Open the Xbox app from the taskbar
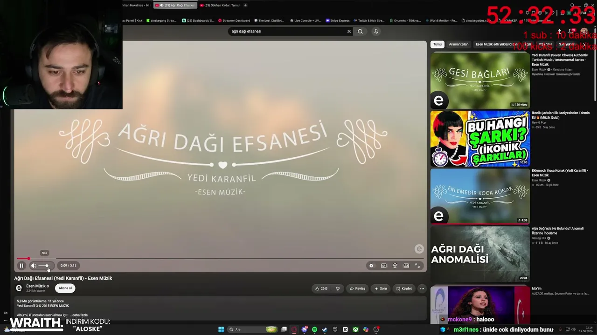 click(x=355, y=329)
